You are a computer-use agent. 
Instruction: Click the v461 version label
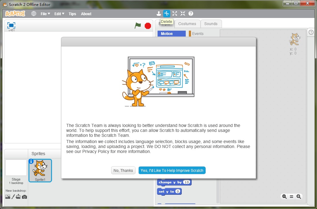click(x=11, y=30)
